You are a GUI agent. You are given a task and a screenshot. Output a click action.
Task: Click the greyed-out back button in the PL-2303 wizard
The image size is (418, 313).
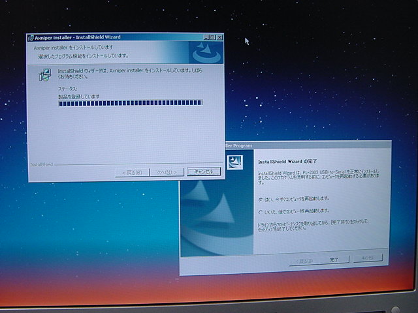(x=304, y=261)
